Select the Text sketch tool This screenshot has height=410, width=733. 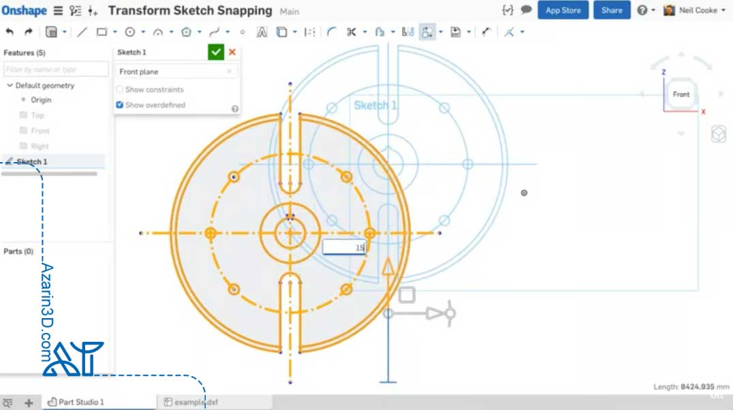(x=262, y=32)
